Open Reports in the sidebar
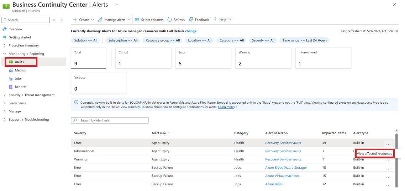 click(20, 87)
